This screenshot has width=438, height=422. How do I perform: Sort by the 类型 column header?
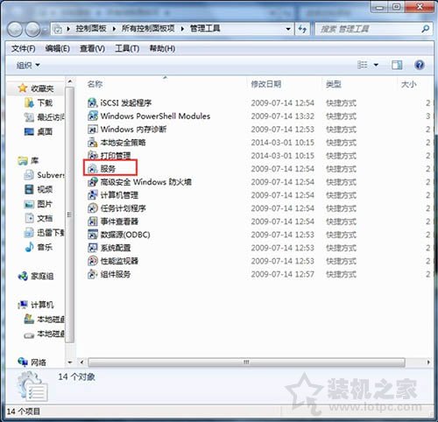tap(334, 84)
